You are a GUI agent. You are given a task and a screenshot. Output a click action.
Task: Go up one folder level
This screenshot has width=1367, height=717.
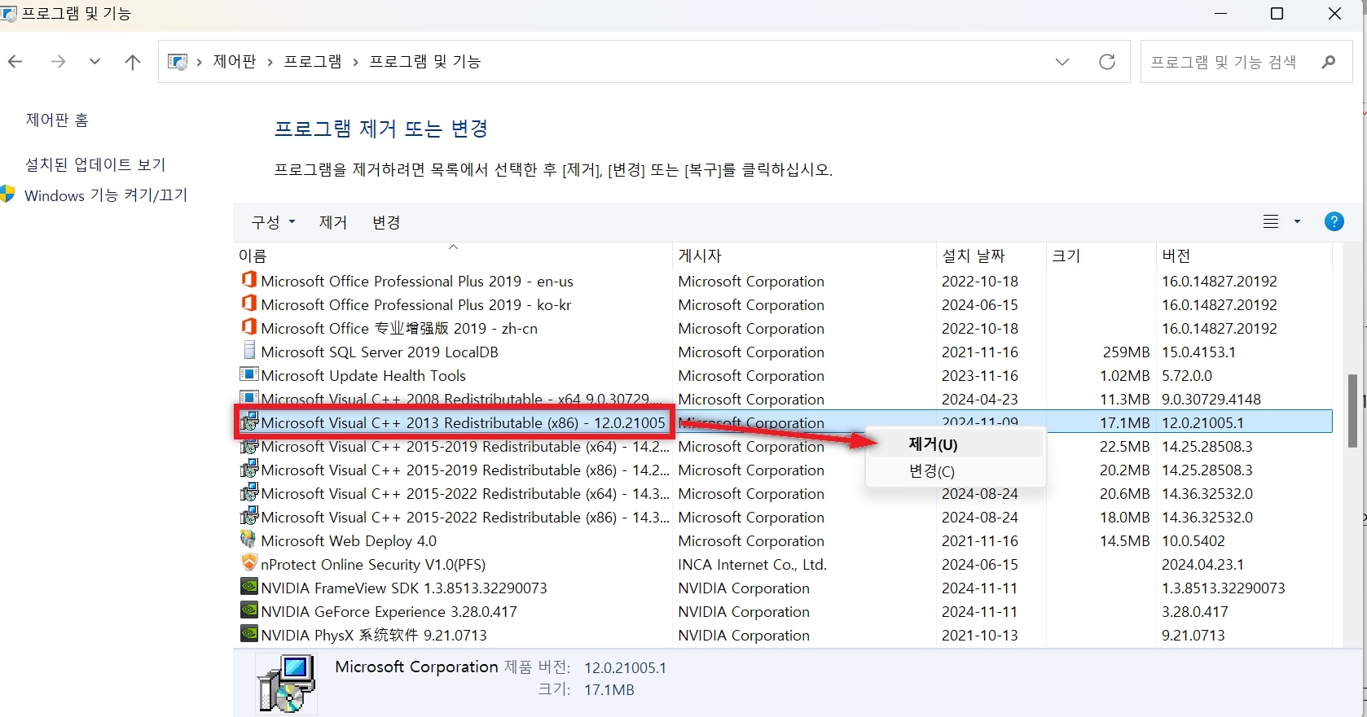point(133,62)
